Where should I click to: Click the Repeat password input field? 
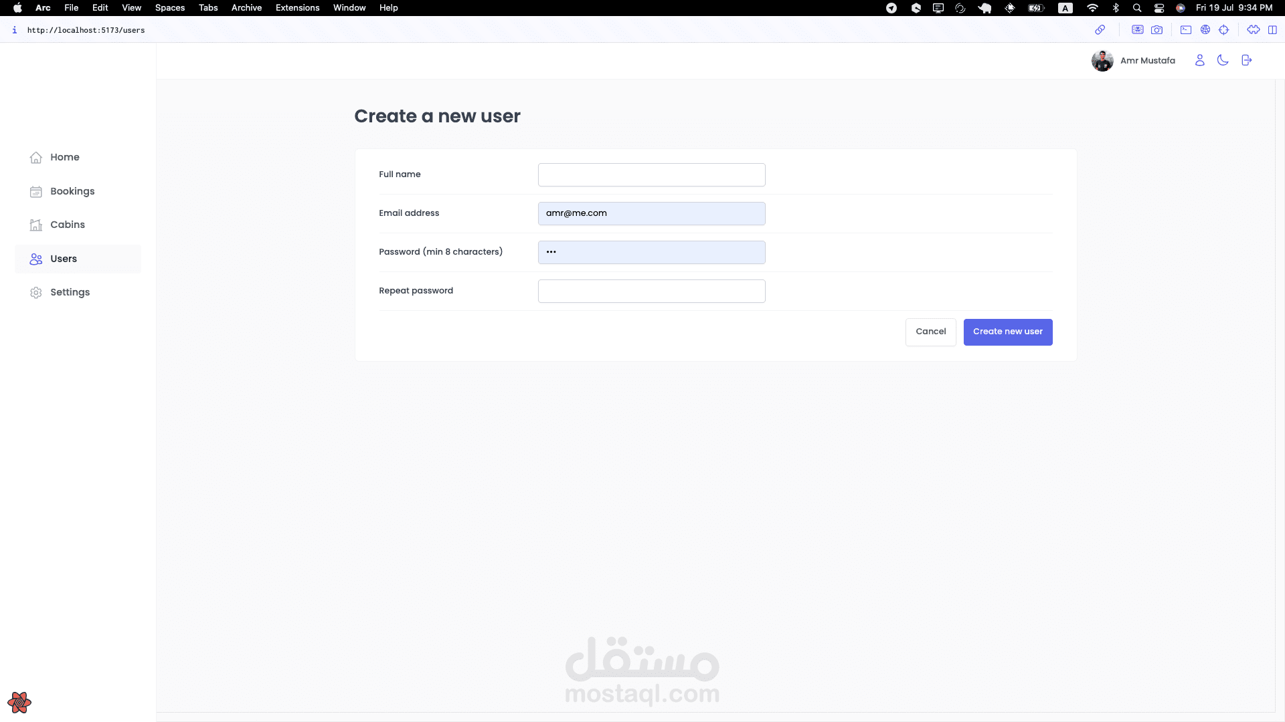click(651, 291)
